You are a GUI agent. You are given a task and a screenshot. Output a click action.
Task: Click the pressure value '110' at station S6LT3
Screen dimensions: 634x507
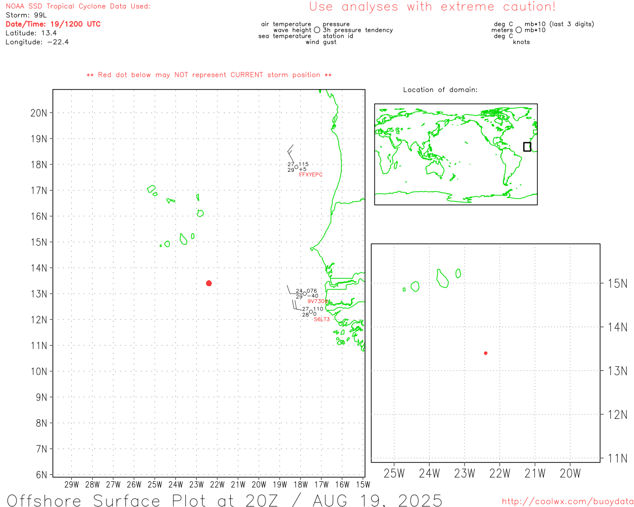point(318,309)
